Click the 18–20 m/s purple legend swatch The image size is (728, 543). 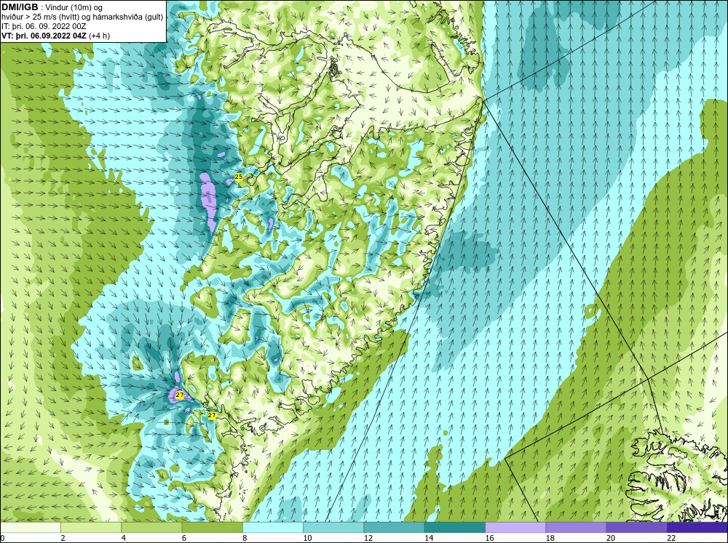click(576, 528)
